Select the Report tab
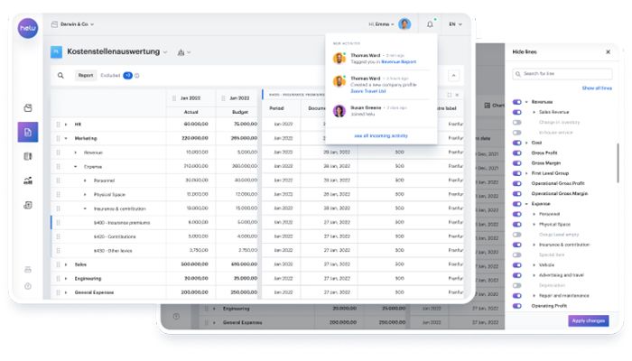 coord(86,76)
